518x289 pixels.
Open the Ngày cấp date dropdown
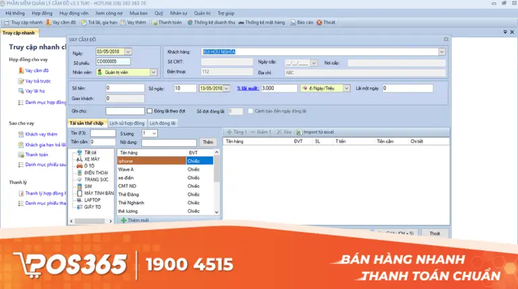point(314,63)
